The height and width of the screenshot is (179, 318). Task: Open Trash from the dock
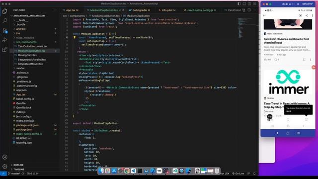pos(217,171)
